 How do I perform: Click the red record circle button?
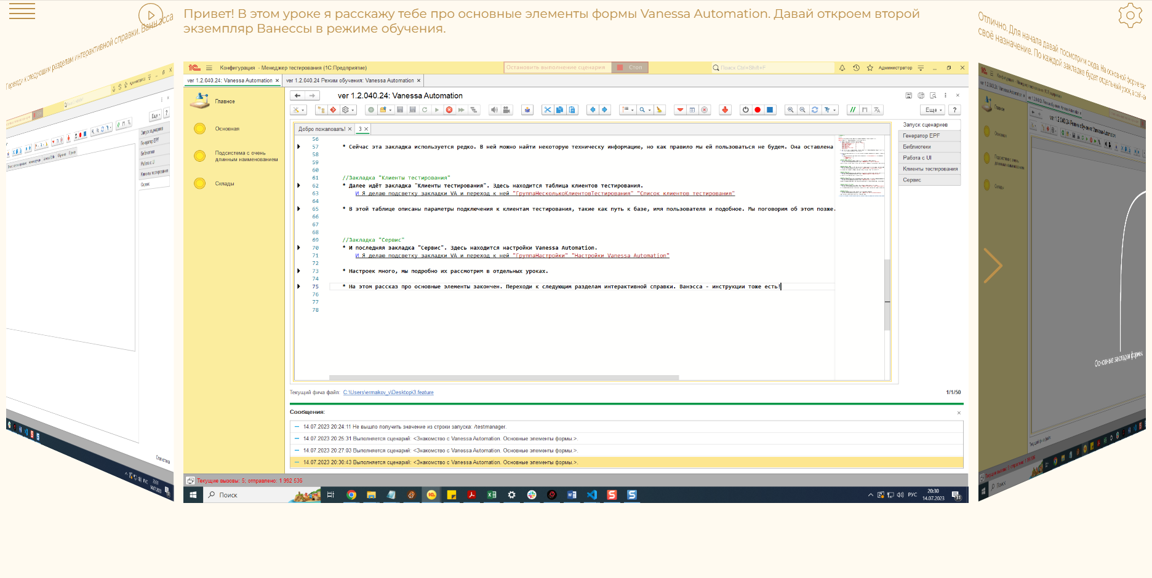pos(758,110)
